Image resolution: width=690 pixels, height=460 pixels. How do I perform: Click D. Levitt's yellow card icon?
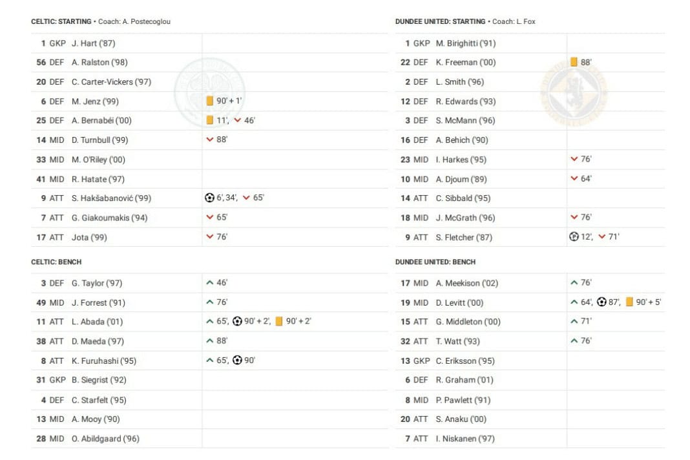(629, 302)
